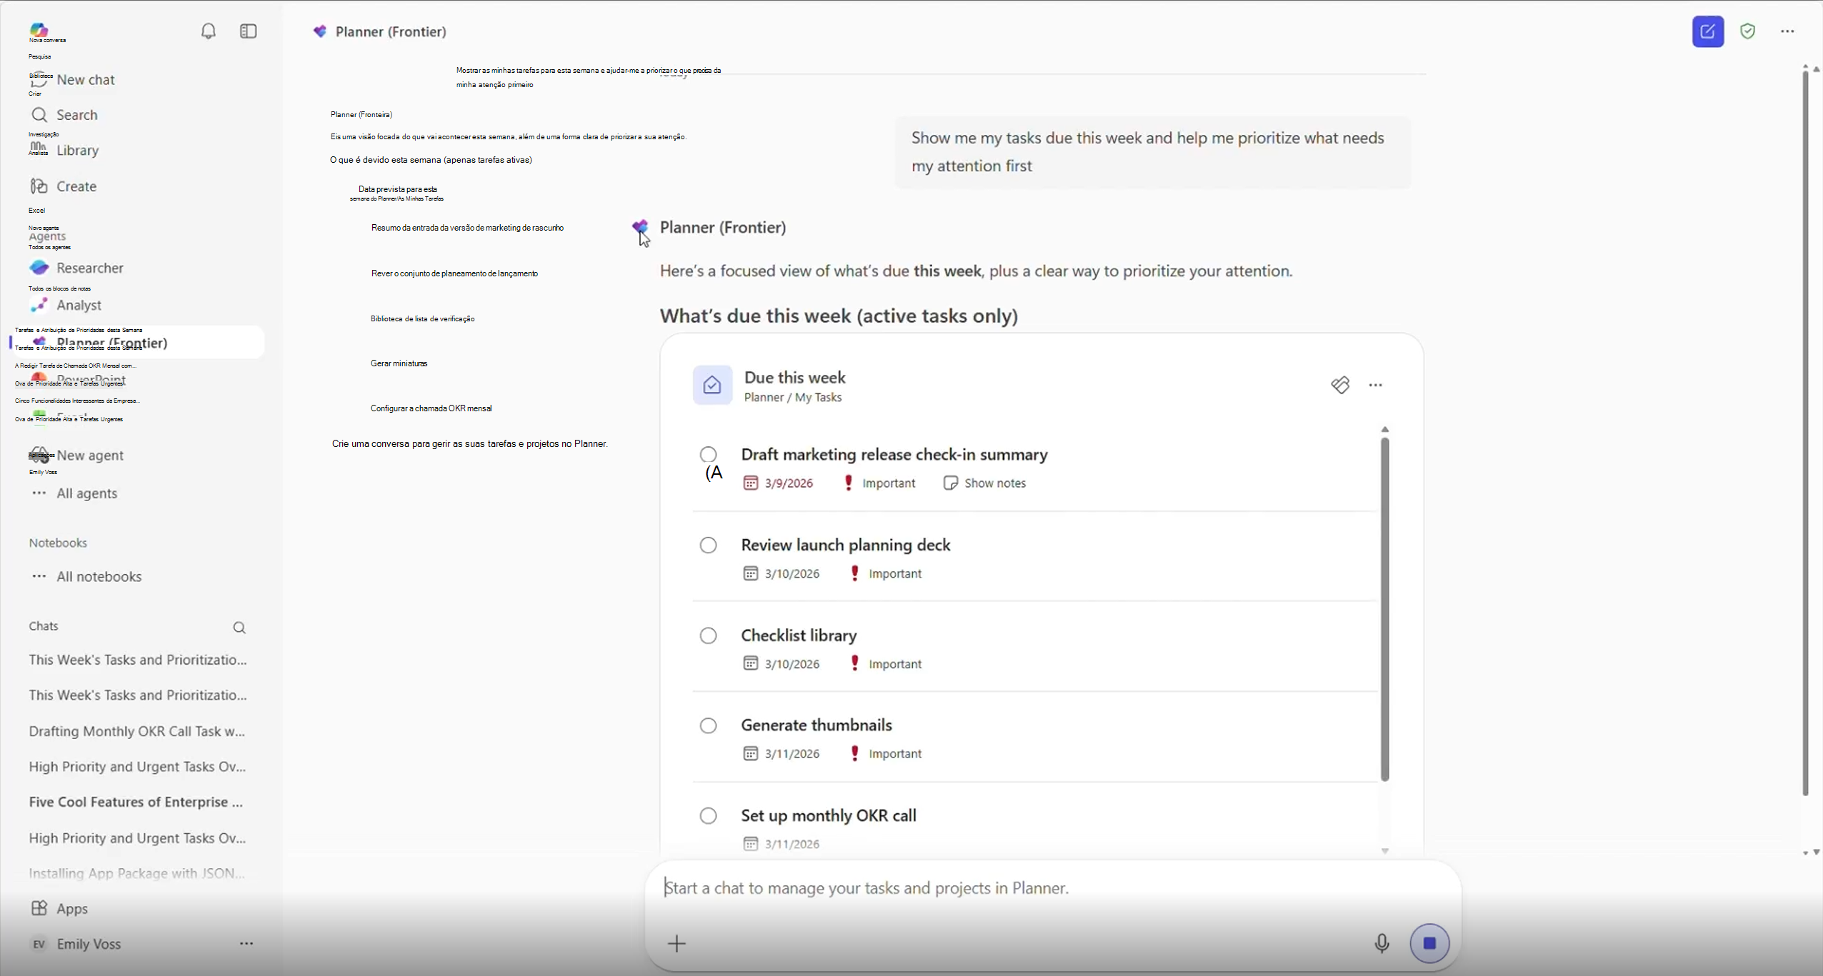The image size is (1823, 976).
Task: Click the microphone voice input icon
Action: [1382, 944]
